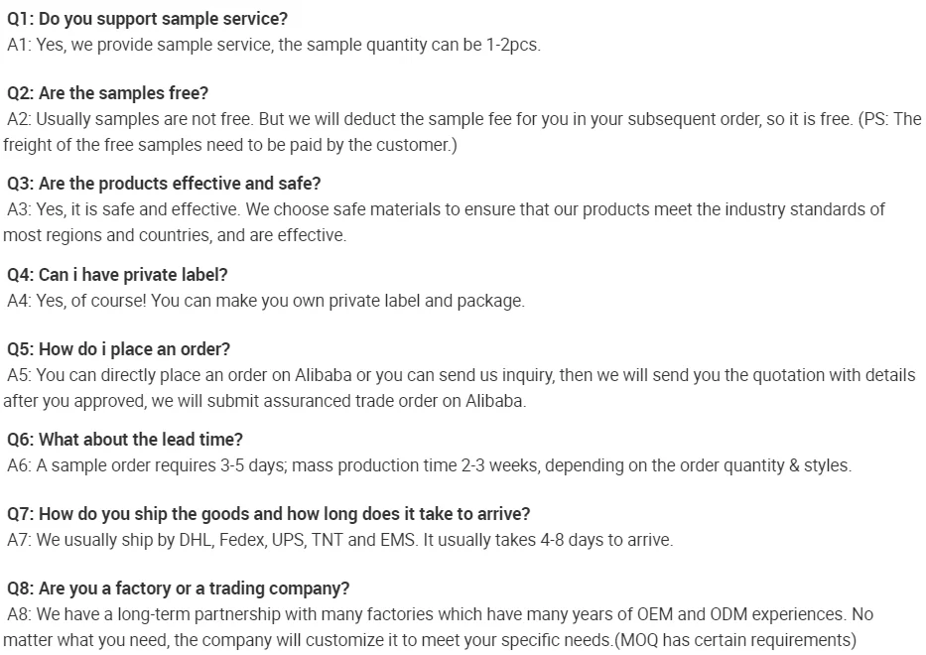The image size is (926, 655).
Task: Click the A4 answer about private label and package
Action: 266,301
